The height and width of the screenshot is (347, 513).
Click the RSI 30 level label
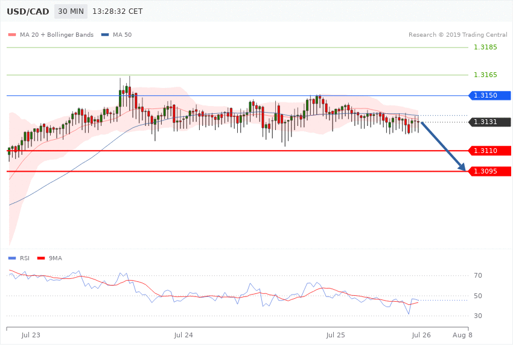click(477, 316)
